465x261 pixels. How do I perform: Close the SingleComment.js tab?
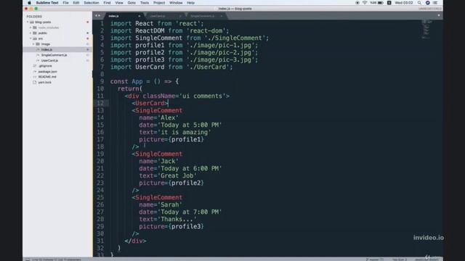(221, 16)
